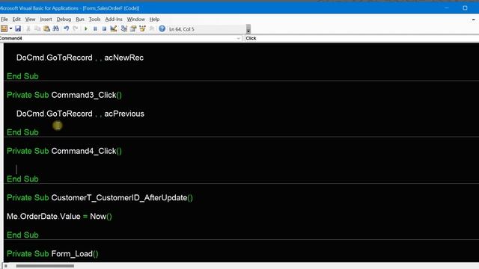Open the View menu
The image size is (479, 269).
click(30, 19)
